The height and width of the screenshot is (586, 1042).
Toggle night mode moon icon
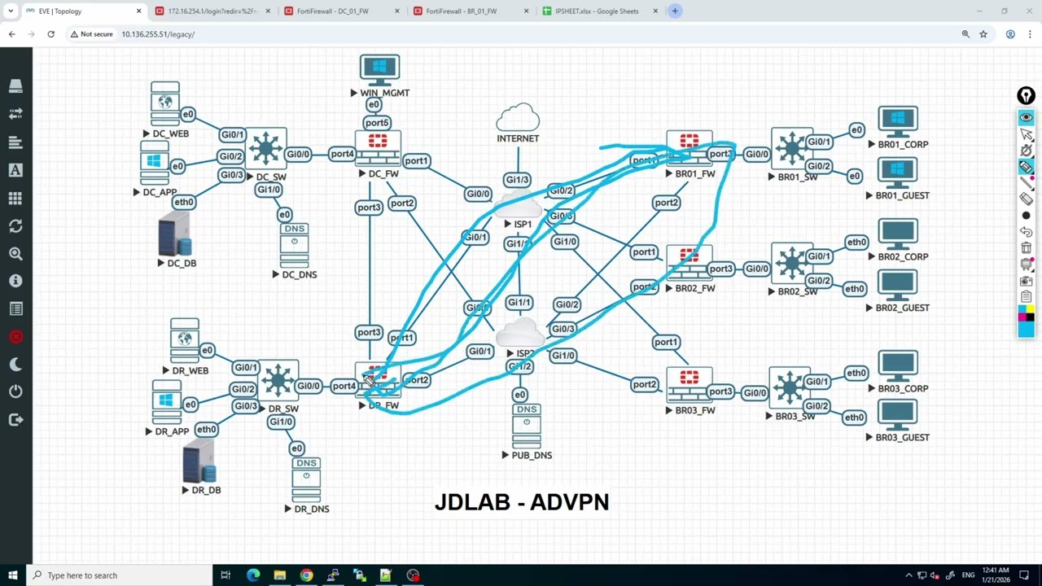[15, 364]
